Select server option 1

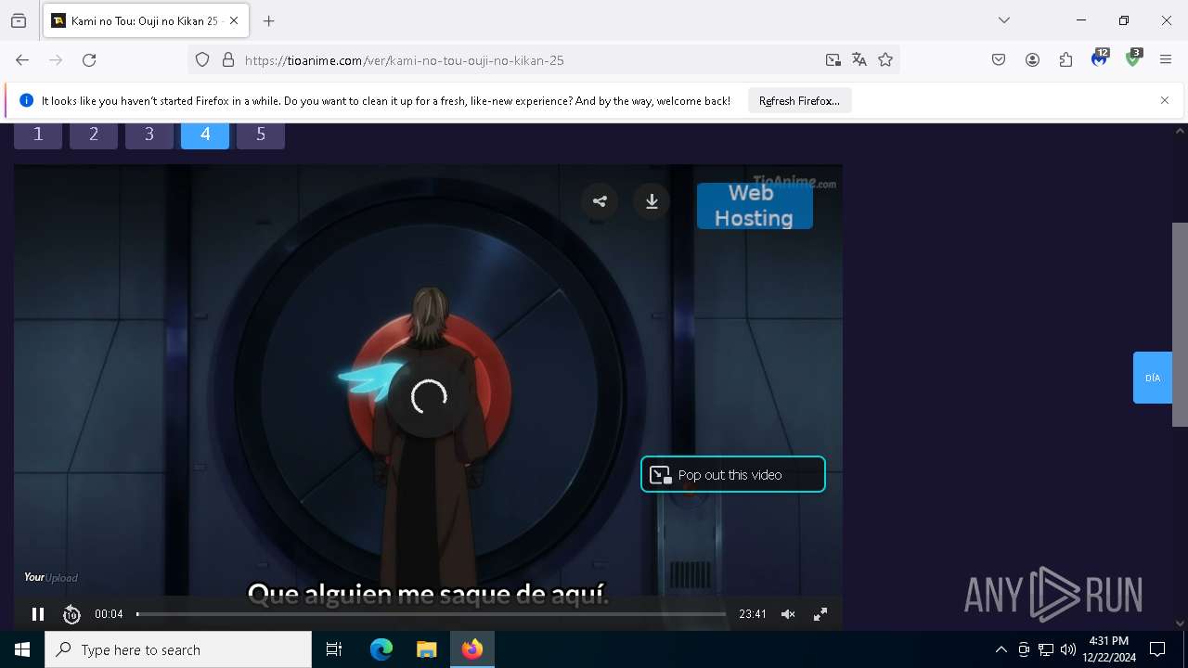click(38, 135)
